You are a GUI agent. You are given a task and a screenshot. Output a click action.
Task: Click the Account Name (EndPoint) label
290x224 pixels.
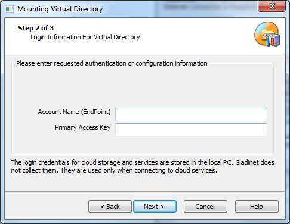(74, 112)
